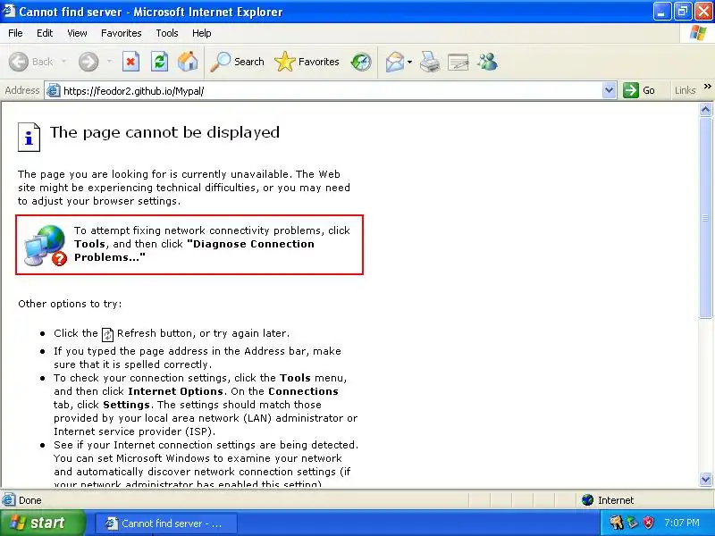Expand the Links toolbar chevron
This screenshot has height=536, width=715.
(707, 87)
